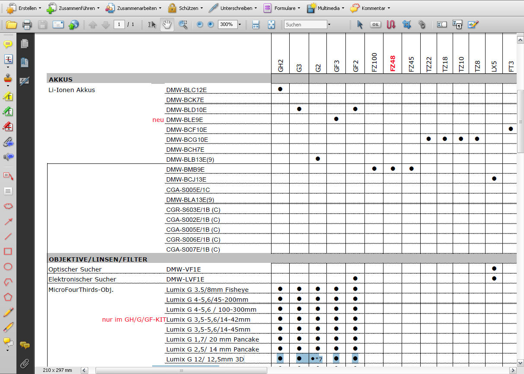Viewport: 524px width, 374px height.
Task: Select the Rectangle drawing tool
Action: pos(8,252)
